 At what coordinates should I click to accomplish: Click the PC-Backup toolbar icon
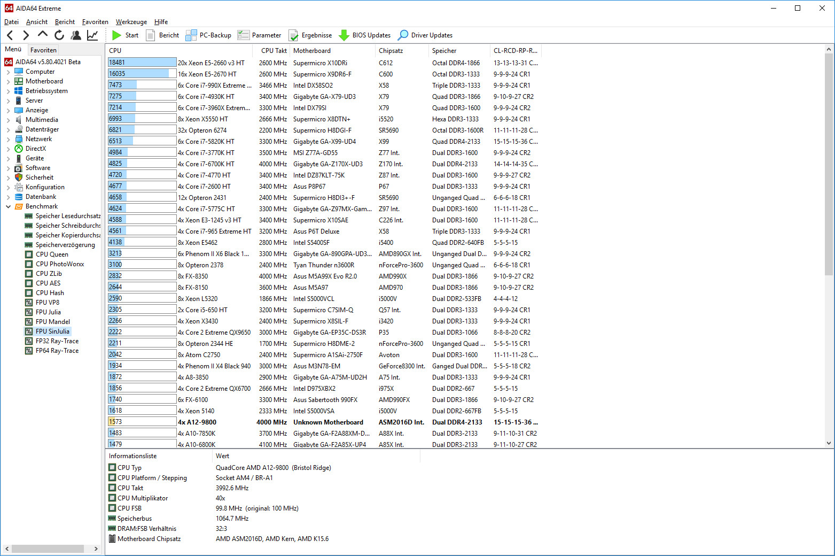(x=191, y=35)
